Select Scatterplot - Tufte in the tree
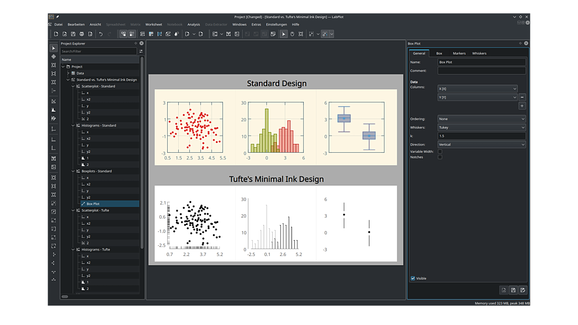This screenshot has width=578, height=325. [x=95, y=210]
